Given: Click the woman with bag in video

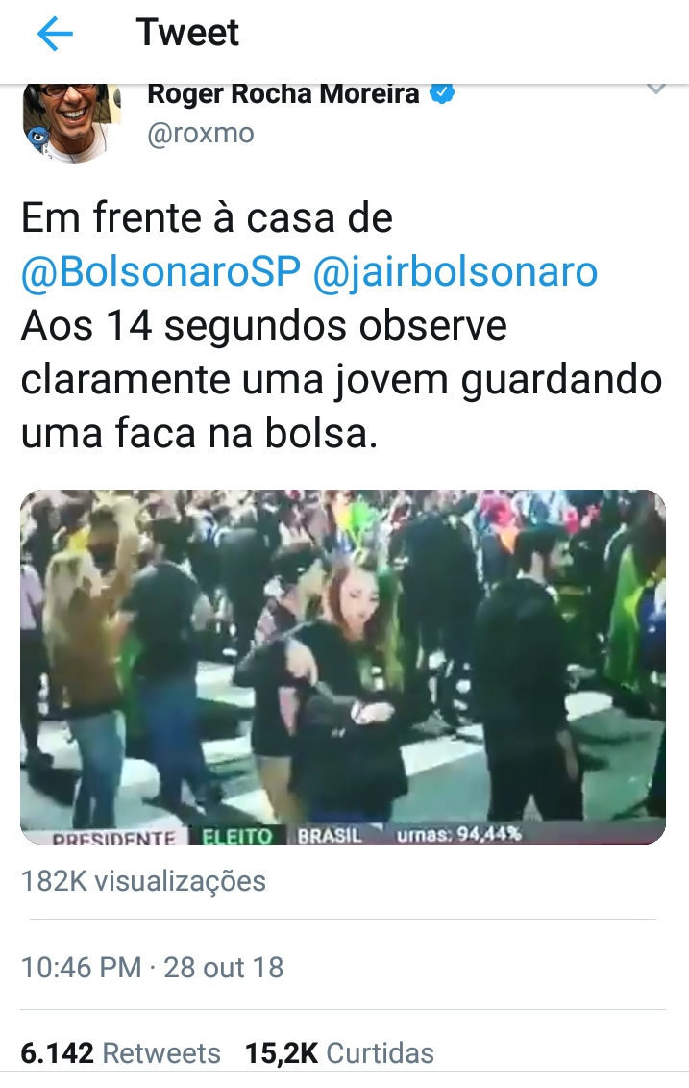Looking at the screenshot, I should pyautogui.click(x=347, y=694).
